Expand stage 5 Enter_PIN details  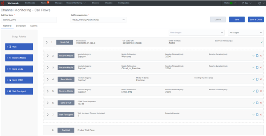[x=48, y=91]
